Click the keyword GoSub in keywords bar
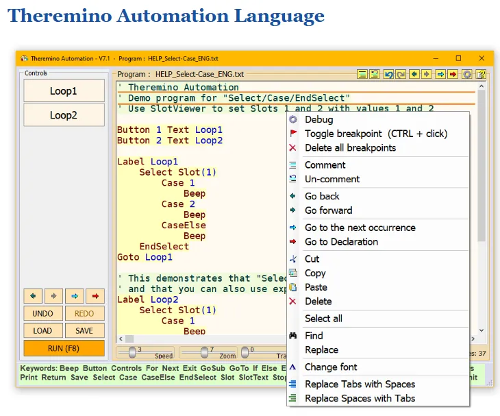 (213, 368)
